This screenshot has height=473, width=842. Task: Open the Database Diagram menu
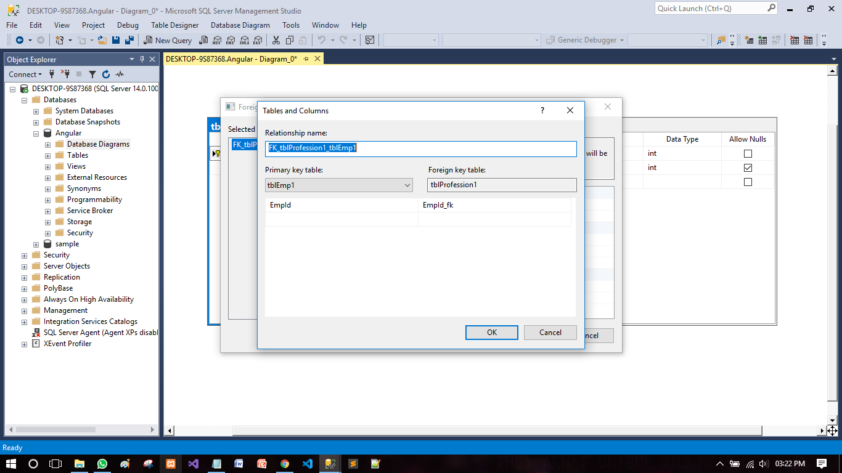click(240, 25)
